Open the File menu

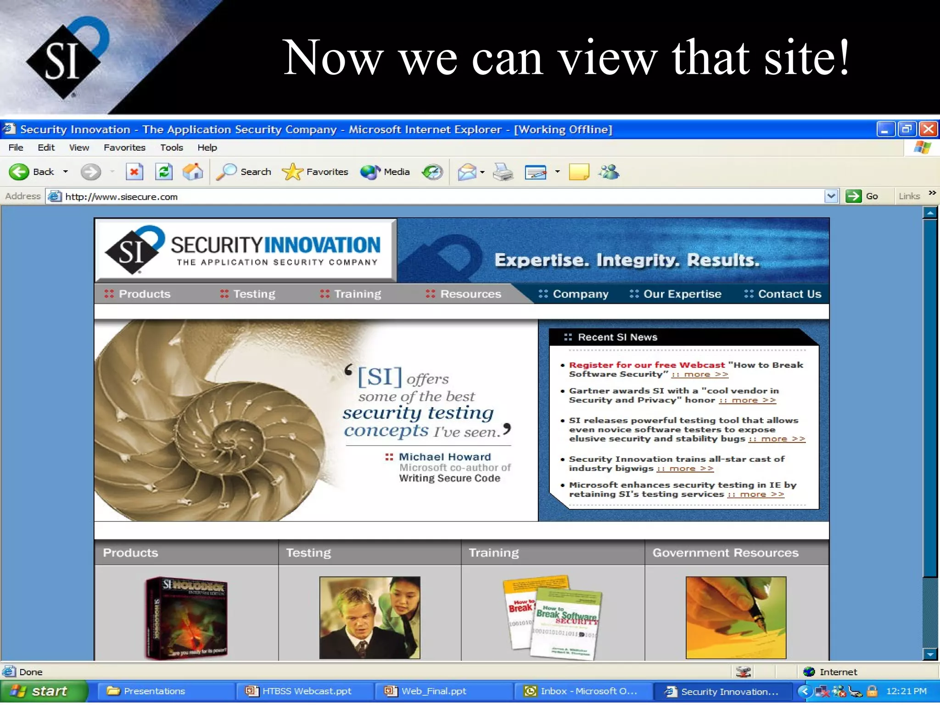click(16, 147)
